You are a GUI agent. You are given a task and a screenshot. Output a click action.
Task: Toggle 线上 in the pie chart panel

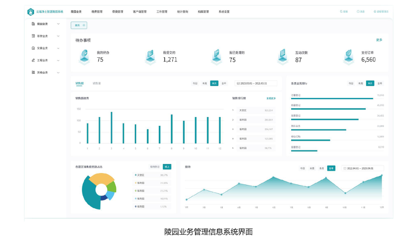point(167,167)
